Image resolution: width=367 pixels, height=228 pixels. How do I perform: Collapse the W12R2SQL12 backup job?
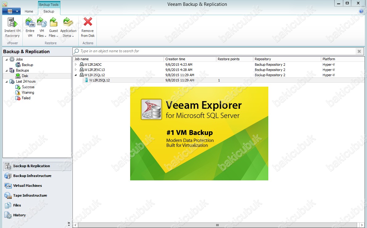(x=76, y=75)
